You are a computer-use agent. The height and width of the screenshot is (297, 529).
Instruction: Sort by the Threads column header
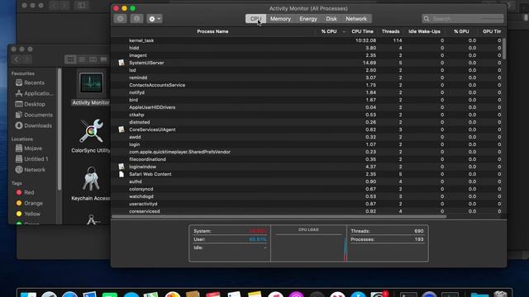click(x=390, y=31)
